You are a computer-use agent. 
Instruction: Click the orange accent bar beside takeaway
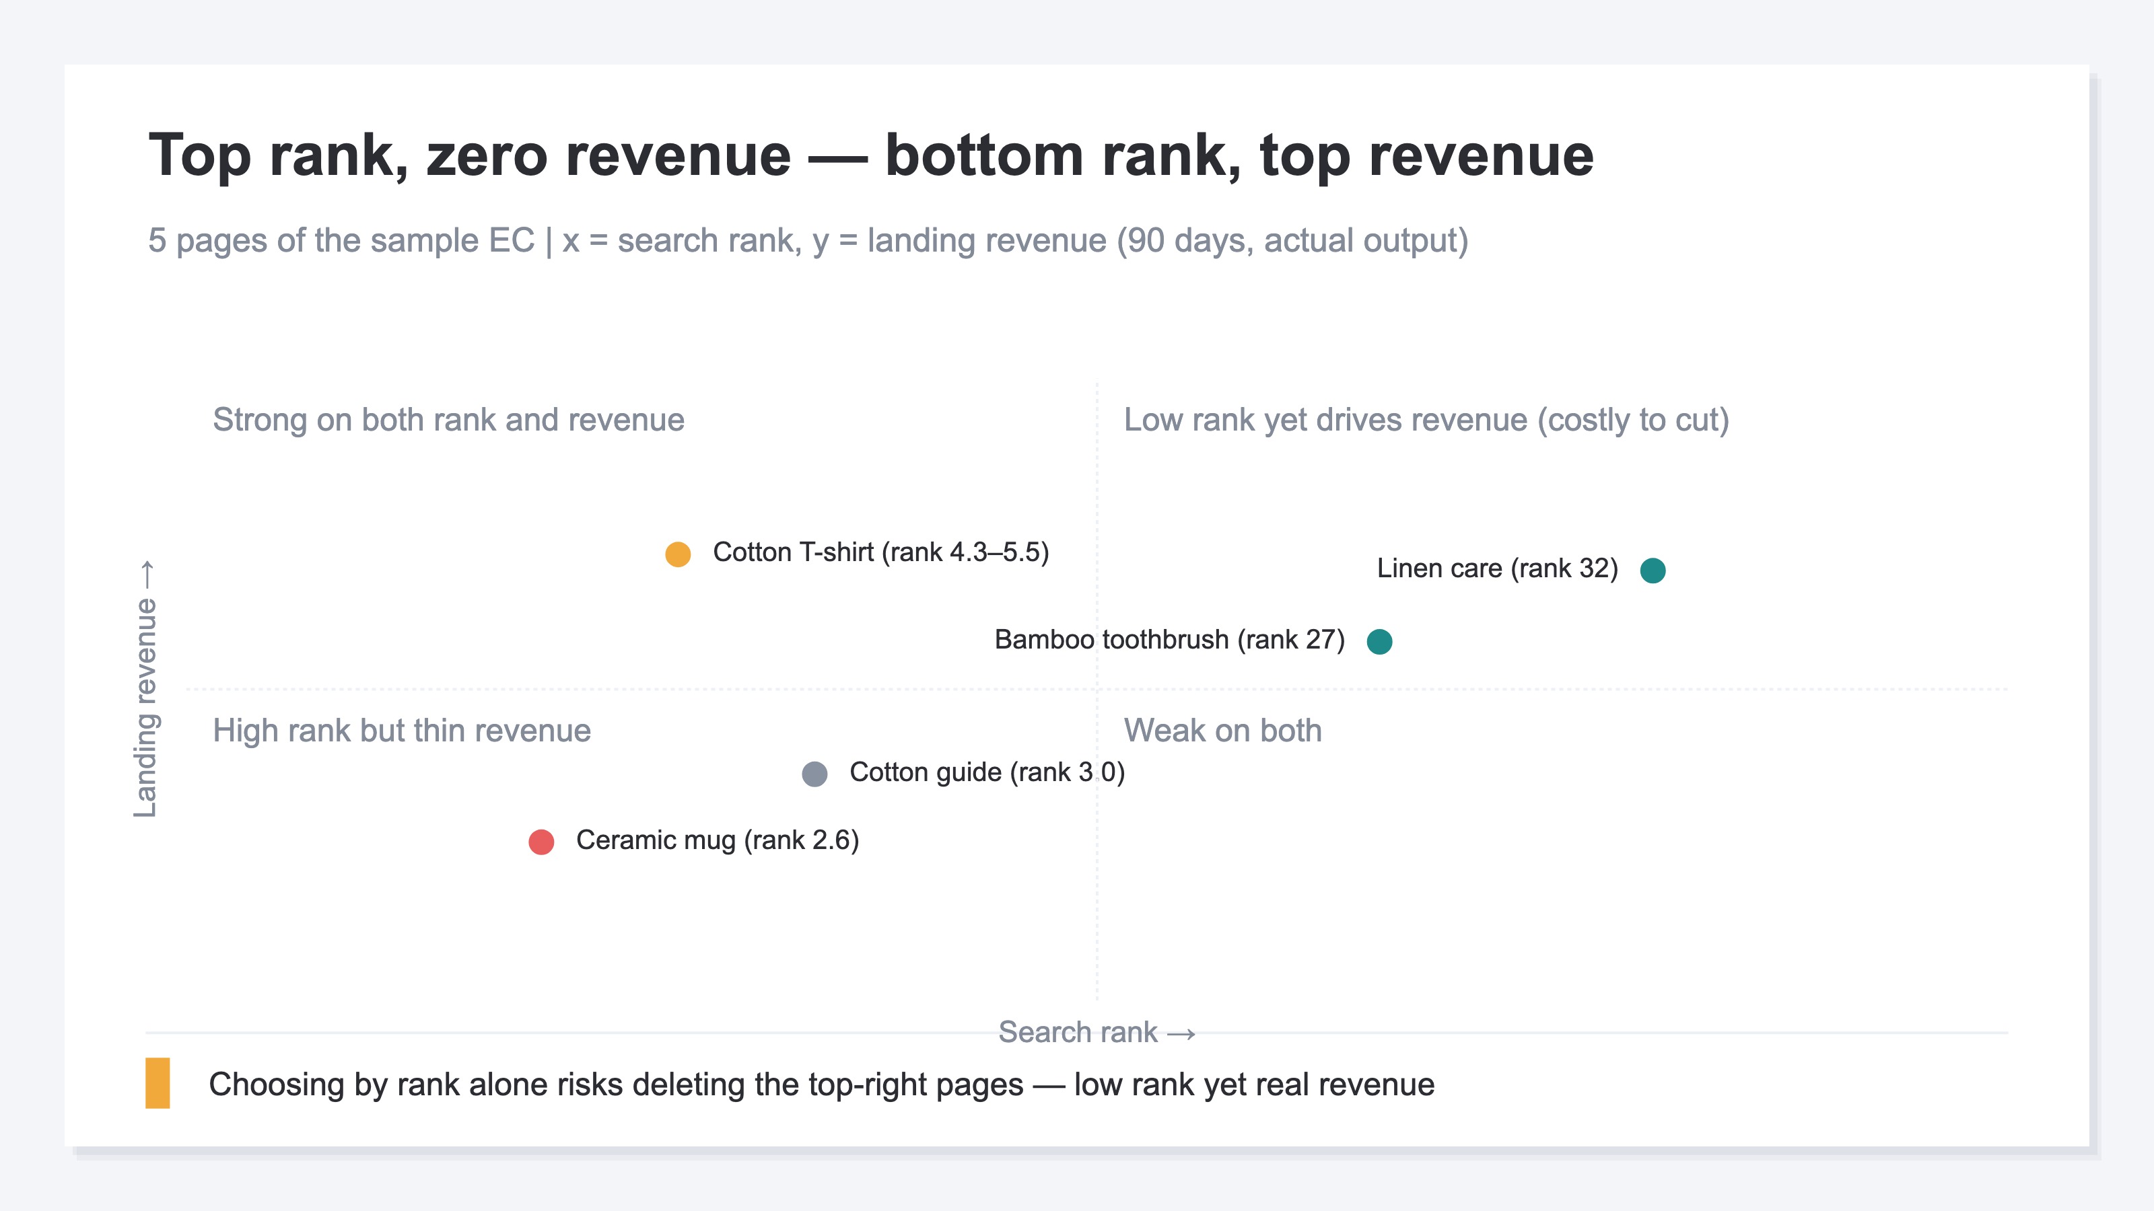pos(158,1083)
